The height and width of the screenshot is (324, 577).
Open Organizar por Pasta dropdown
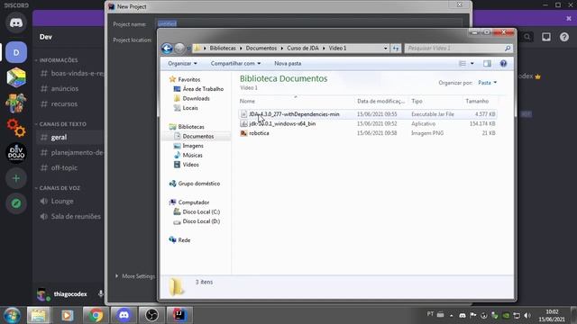pyautogui.click(x=487, y=83)
